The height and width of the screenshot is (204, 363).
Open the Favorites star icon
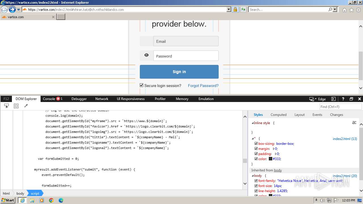[x=351, y=10]
